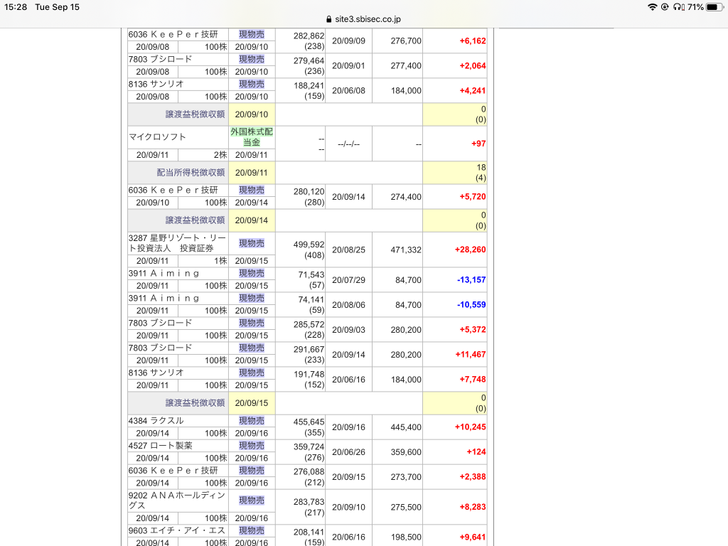Click 9603 エイチ・アイ・エス stock name

[x=176, y=530]
